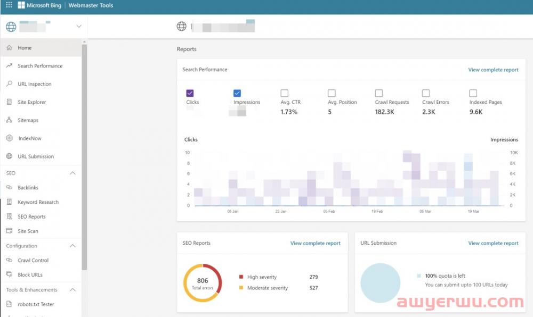Click the Crawl Requests value 182.3K
This screenshot has width=533, height=317.
point(384,112)
